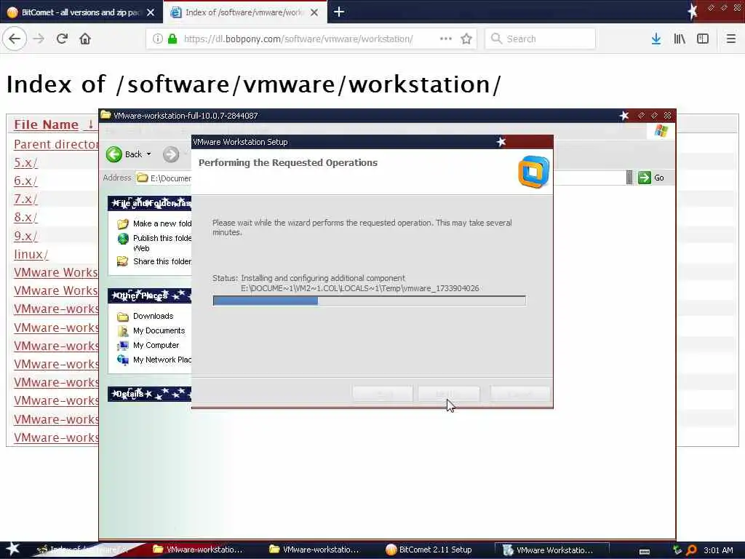Collapse File and Folder Tasks panel
Image resolution: width=745 pixels, height=559 pixels.
[x=150, y=203]
